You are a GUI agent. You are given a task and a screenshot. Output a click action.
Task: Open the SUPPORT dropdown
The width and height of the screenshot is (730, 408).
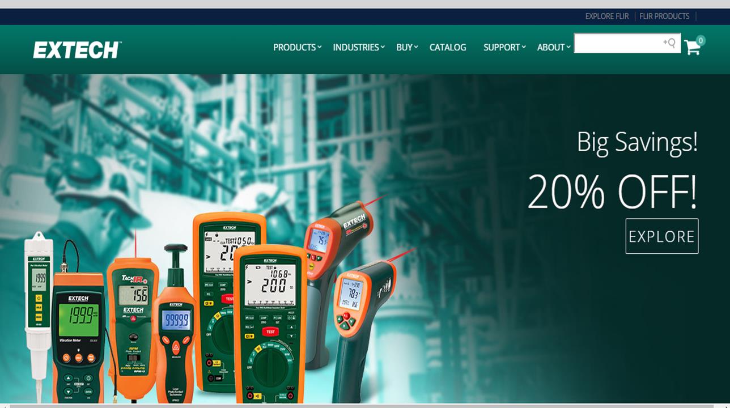click(x=500, y=48)
